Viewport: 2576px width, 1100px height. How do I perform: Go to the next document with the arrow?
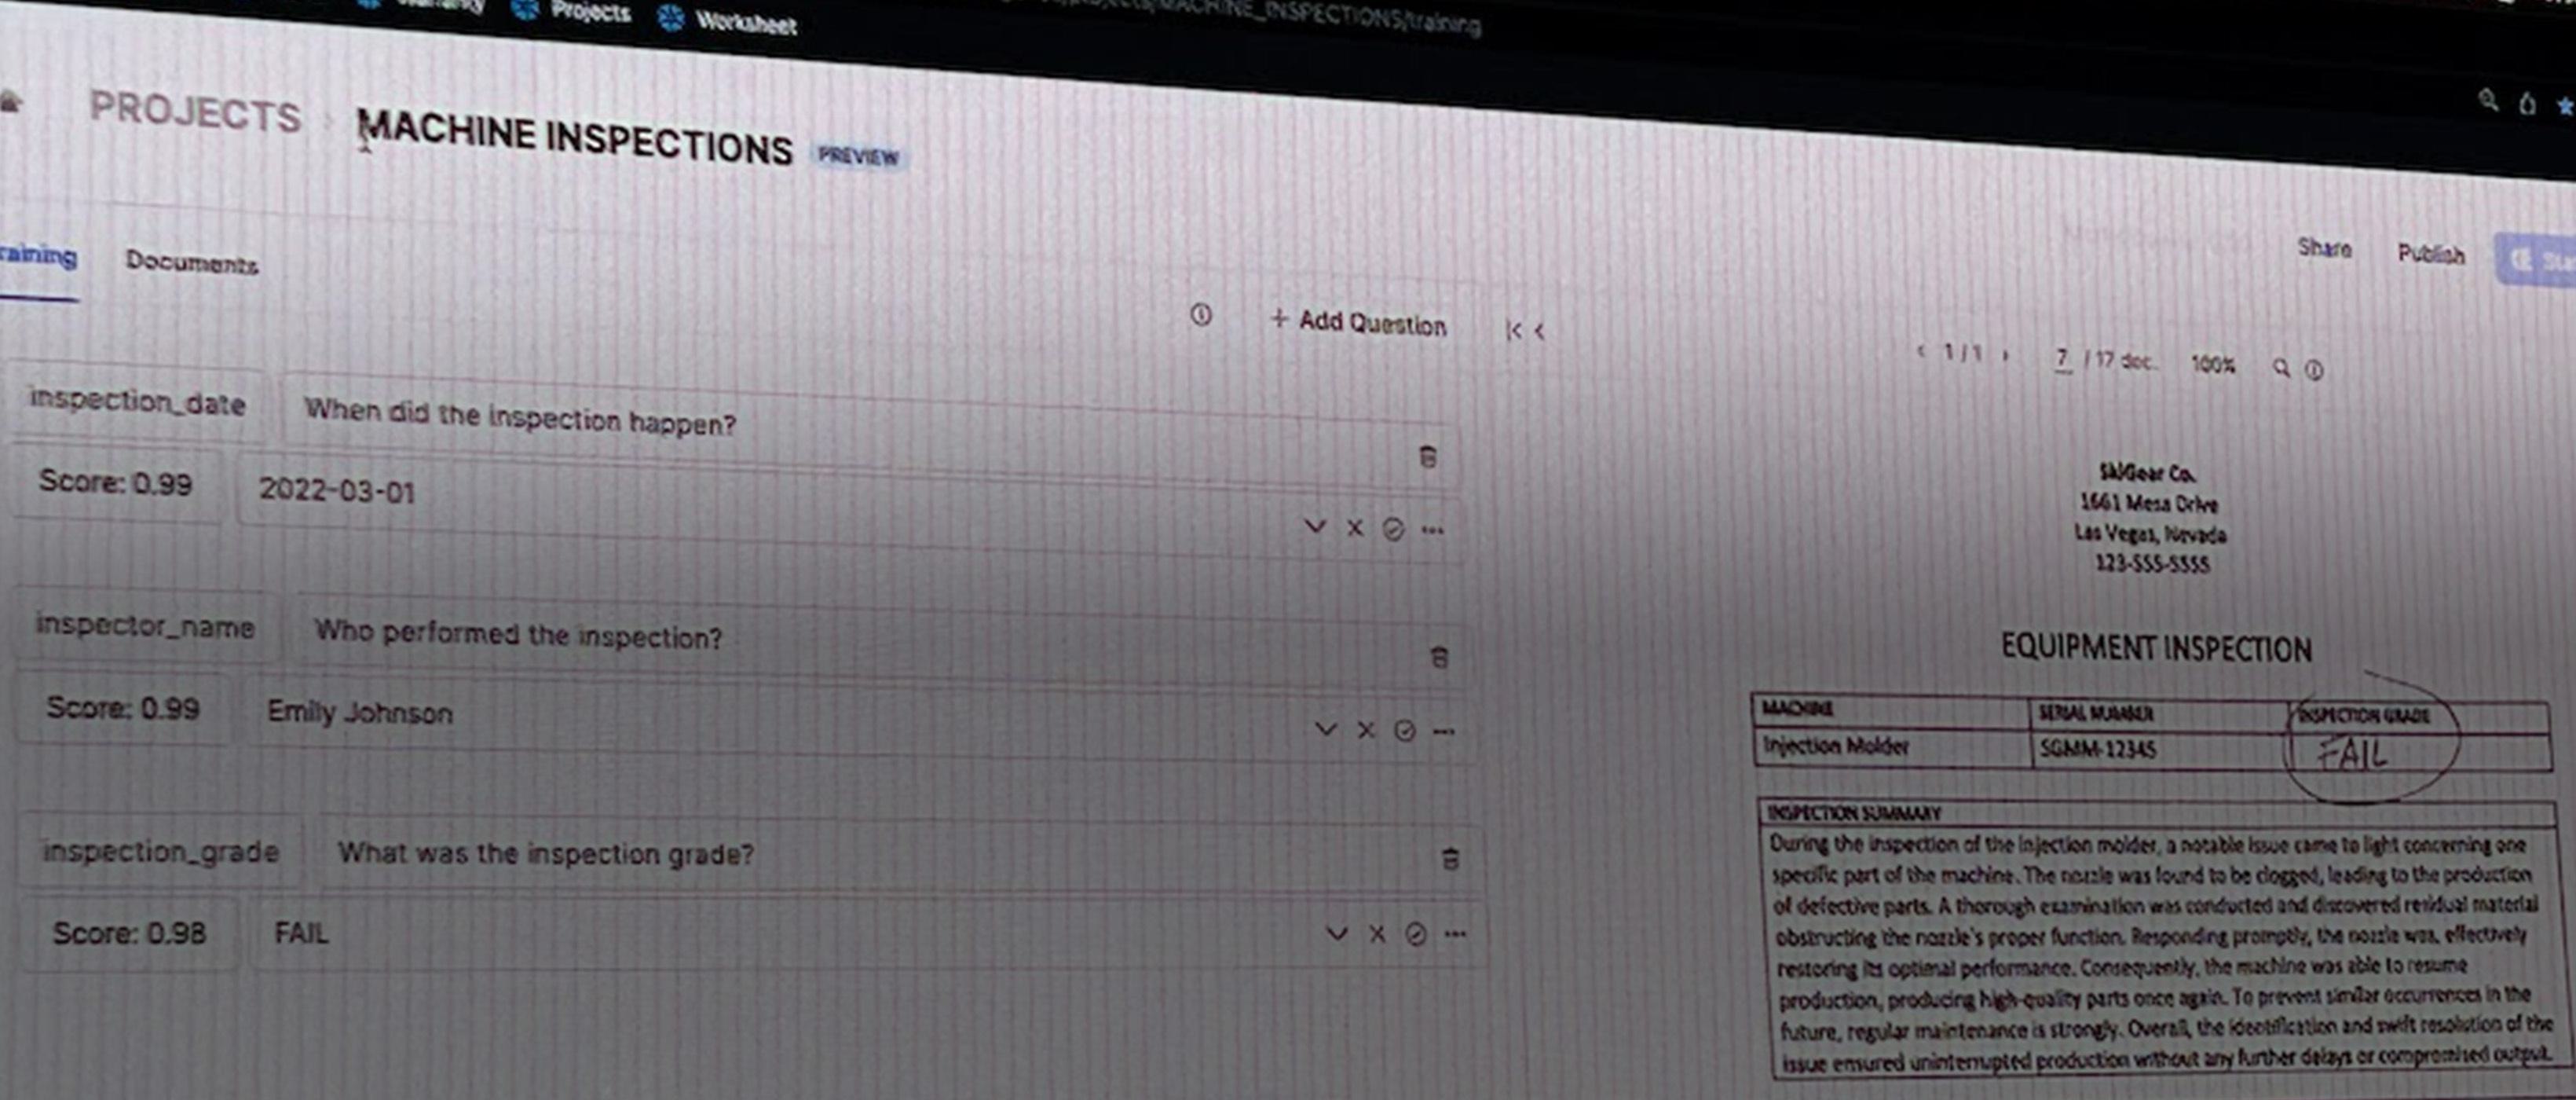(2006, 355)
